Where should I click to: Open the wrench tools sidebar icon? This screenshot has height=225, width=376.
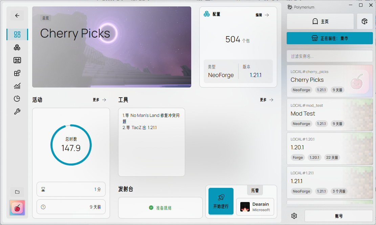pyautogui.click(x=17, y=111)
